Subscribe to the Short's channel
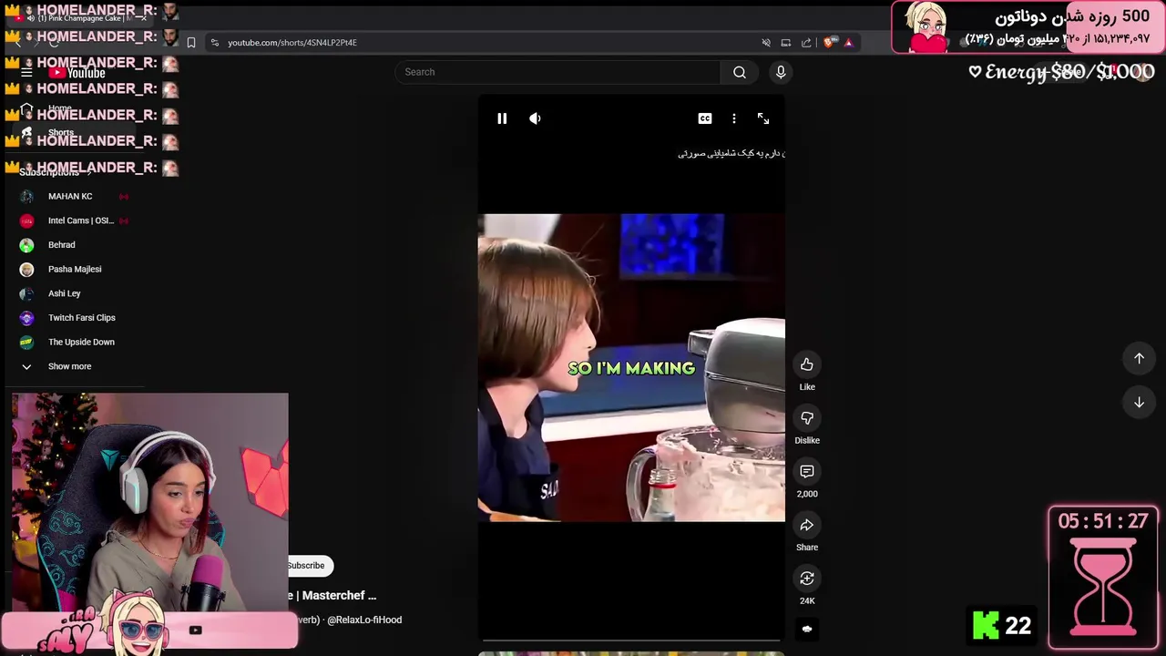The image size is (1166, 656). [x=310, y=566]
